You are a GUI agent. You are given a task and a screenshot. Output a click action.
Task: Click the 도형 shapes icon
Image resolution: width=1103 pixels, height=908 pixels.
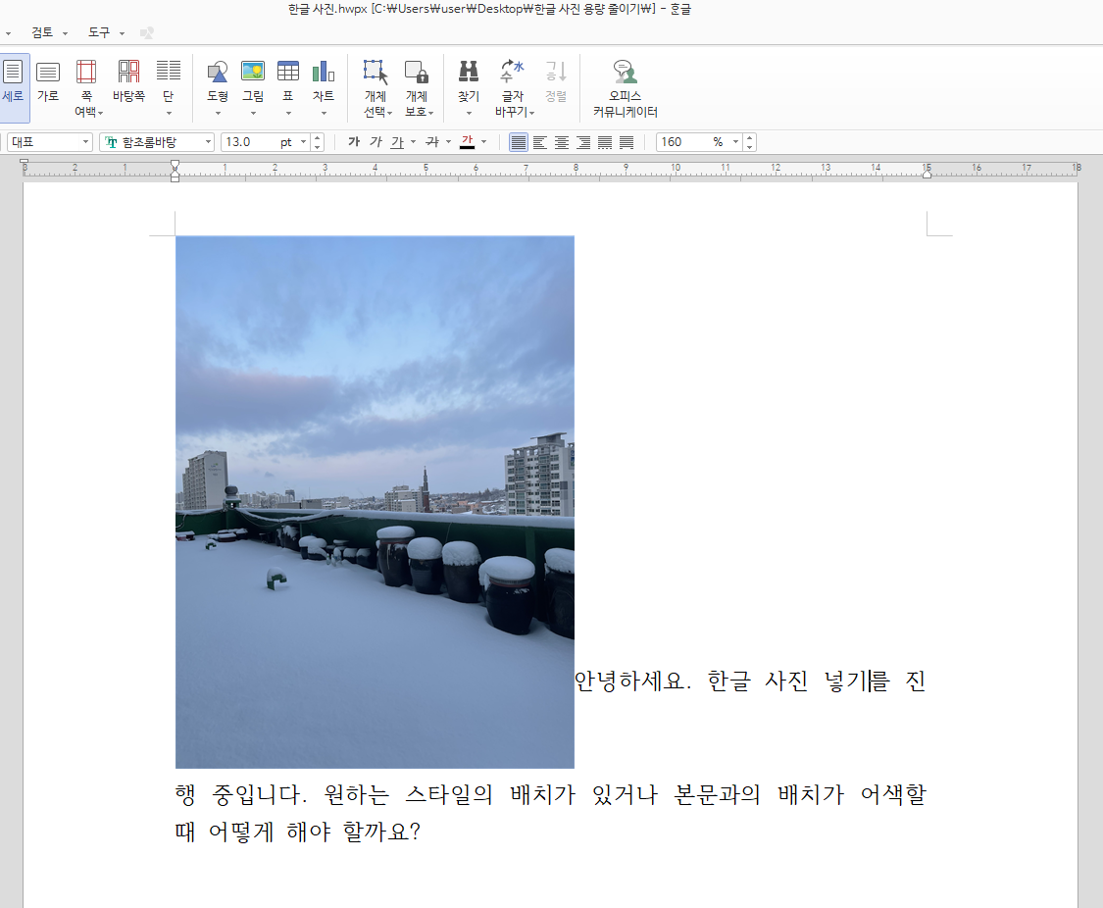pyautogui.click(x=218, y=73)
